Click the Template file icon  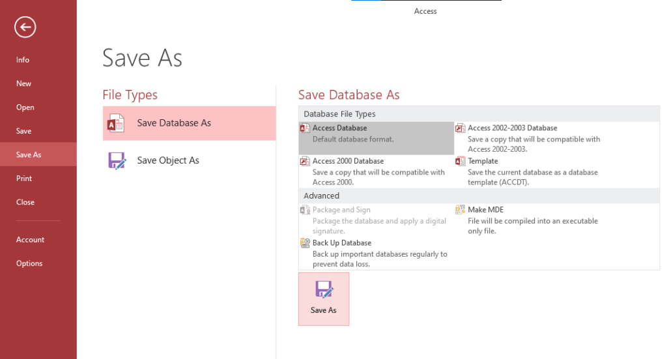(x=461, y=161)
